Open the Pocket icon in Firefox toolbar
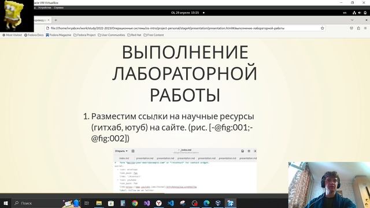This screenshot has height=208, width=370. coord(351,28)
